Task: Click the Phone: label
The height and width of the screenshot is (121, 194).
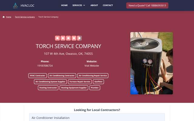Action: coord(45,61)
